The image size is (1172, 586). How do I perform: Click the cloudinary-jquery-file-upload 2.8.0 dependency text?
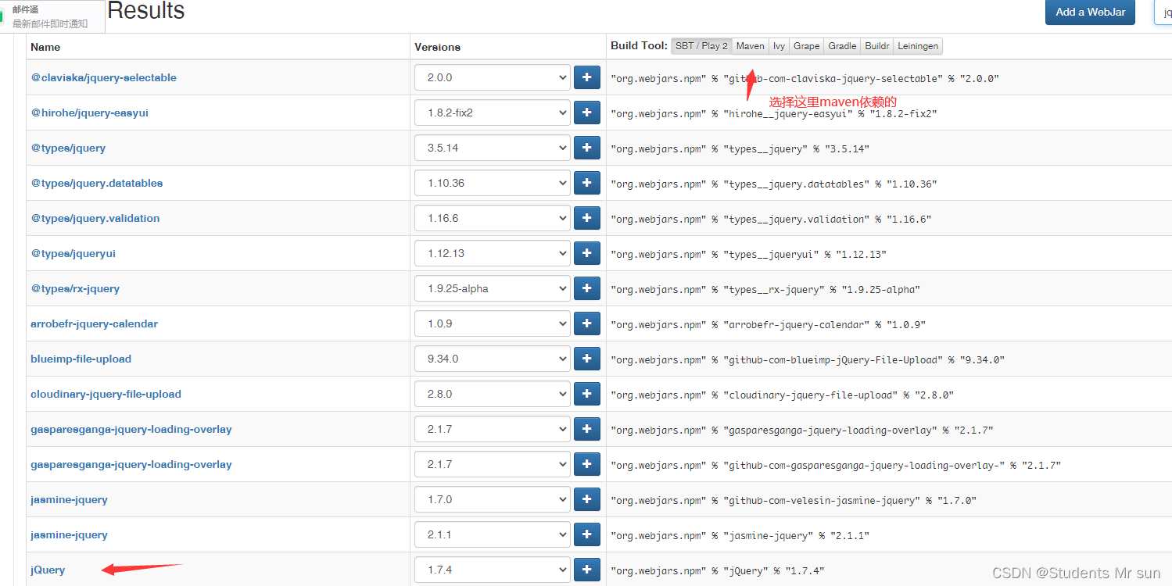782,395
